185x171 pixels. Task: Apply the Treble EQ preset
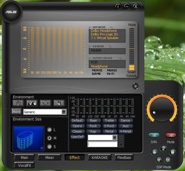[x=109, y=120]
